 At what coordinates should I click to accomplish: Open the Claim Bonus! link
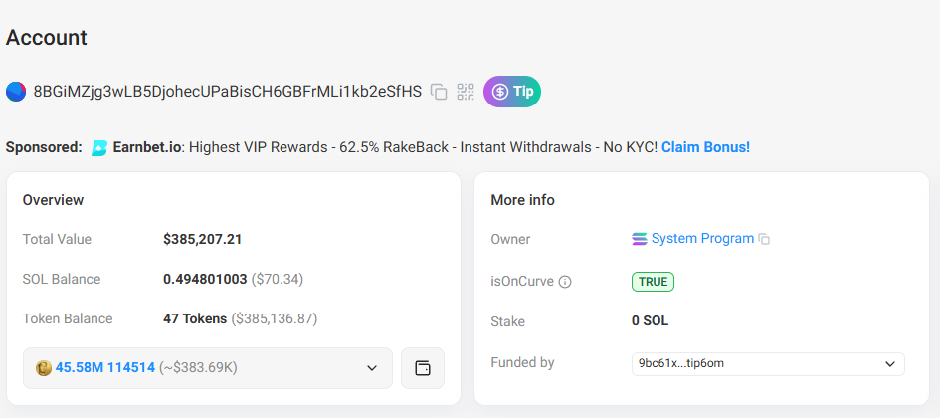pyautogui.click(x=705, y=147)
